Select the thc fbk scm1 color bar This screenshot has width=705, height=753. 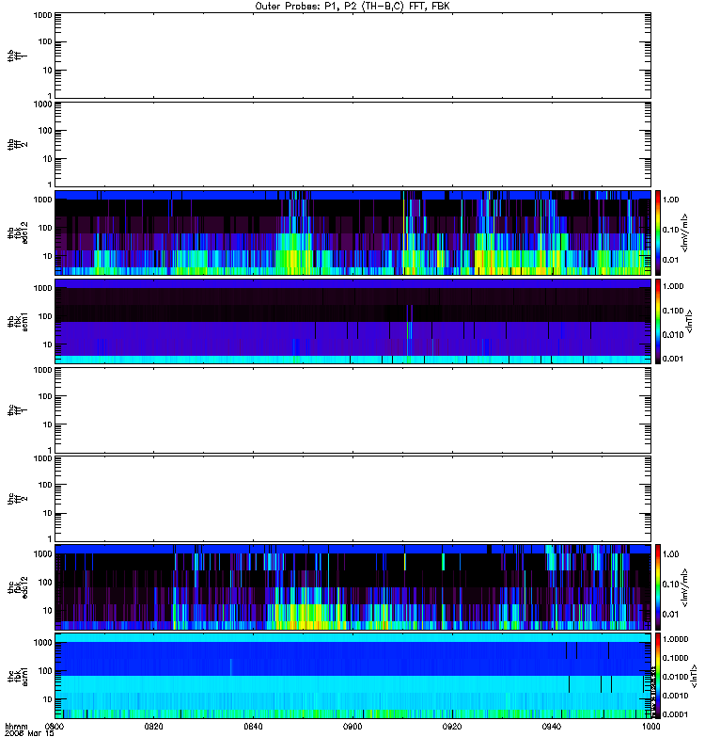[658, 676]
